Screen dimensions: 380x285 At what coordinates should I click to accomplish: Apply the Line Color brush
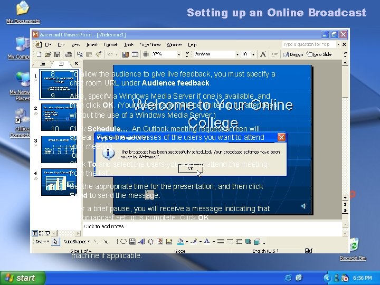click(194, 242)
